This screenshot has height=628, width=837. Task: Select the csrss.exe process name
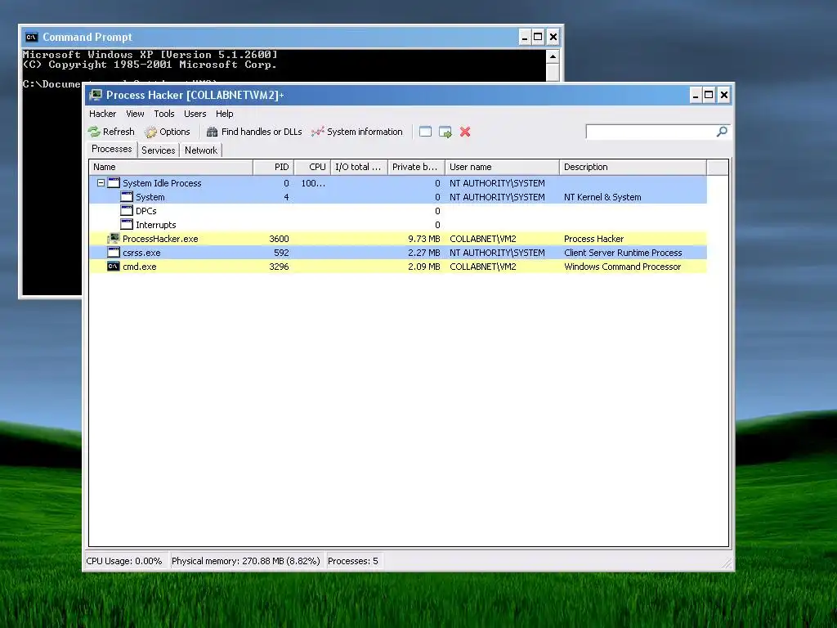pos(141,253)
